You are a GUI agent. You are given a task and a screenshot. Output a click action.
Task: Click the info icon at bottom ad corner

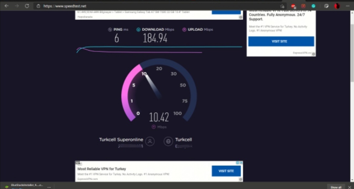[x=241, y=180]
